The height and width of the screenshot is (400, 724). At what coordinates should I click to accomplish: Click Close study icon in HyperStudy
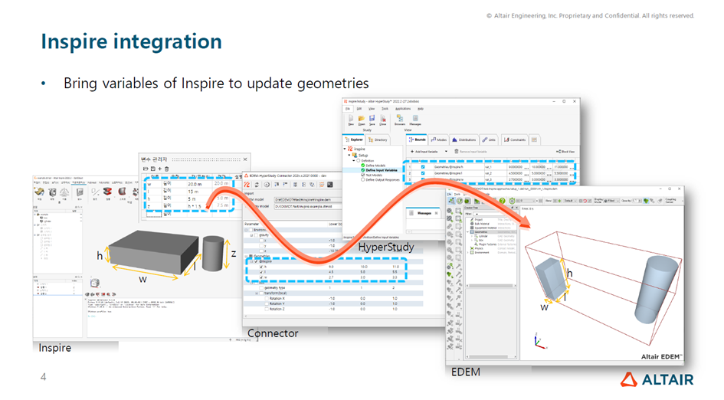pos(383,120)
